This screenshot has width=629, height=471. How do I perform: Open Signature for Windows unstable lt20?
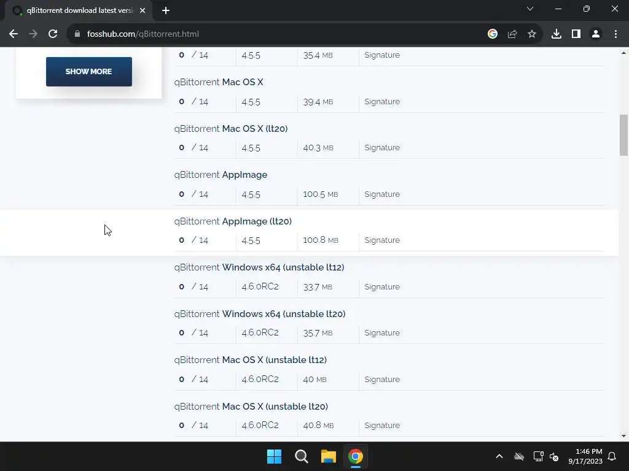(382, 333)
